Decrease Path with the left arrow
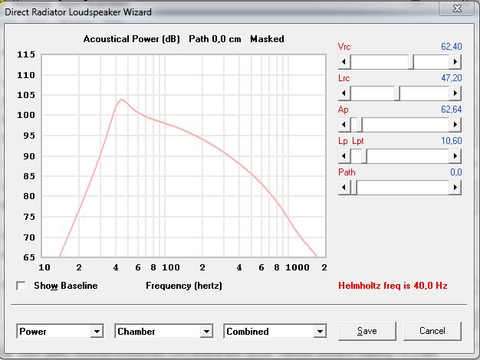 [344, 187]
